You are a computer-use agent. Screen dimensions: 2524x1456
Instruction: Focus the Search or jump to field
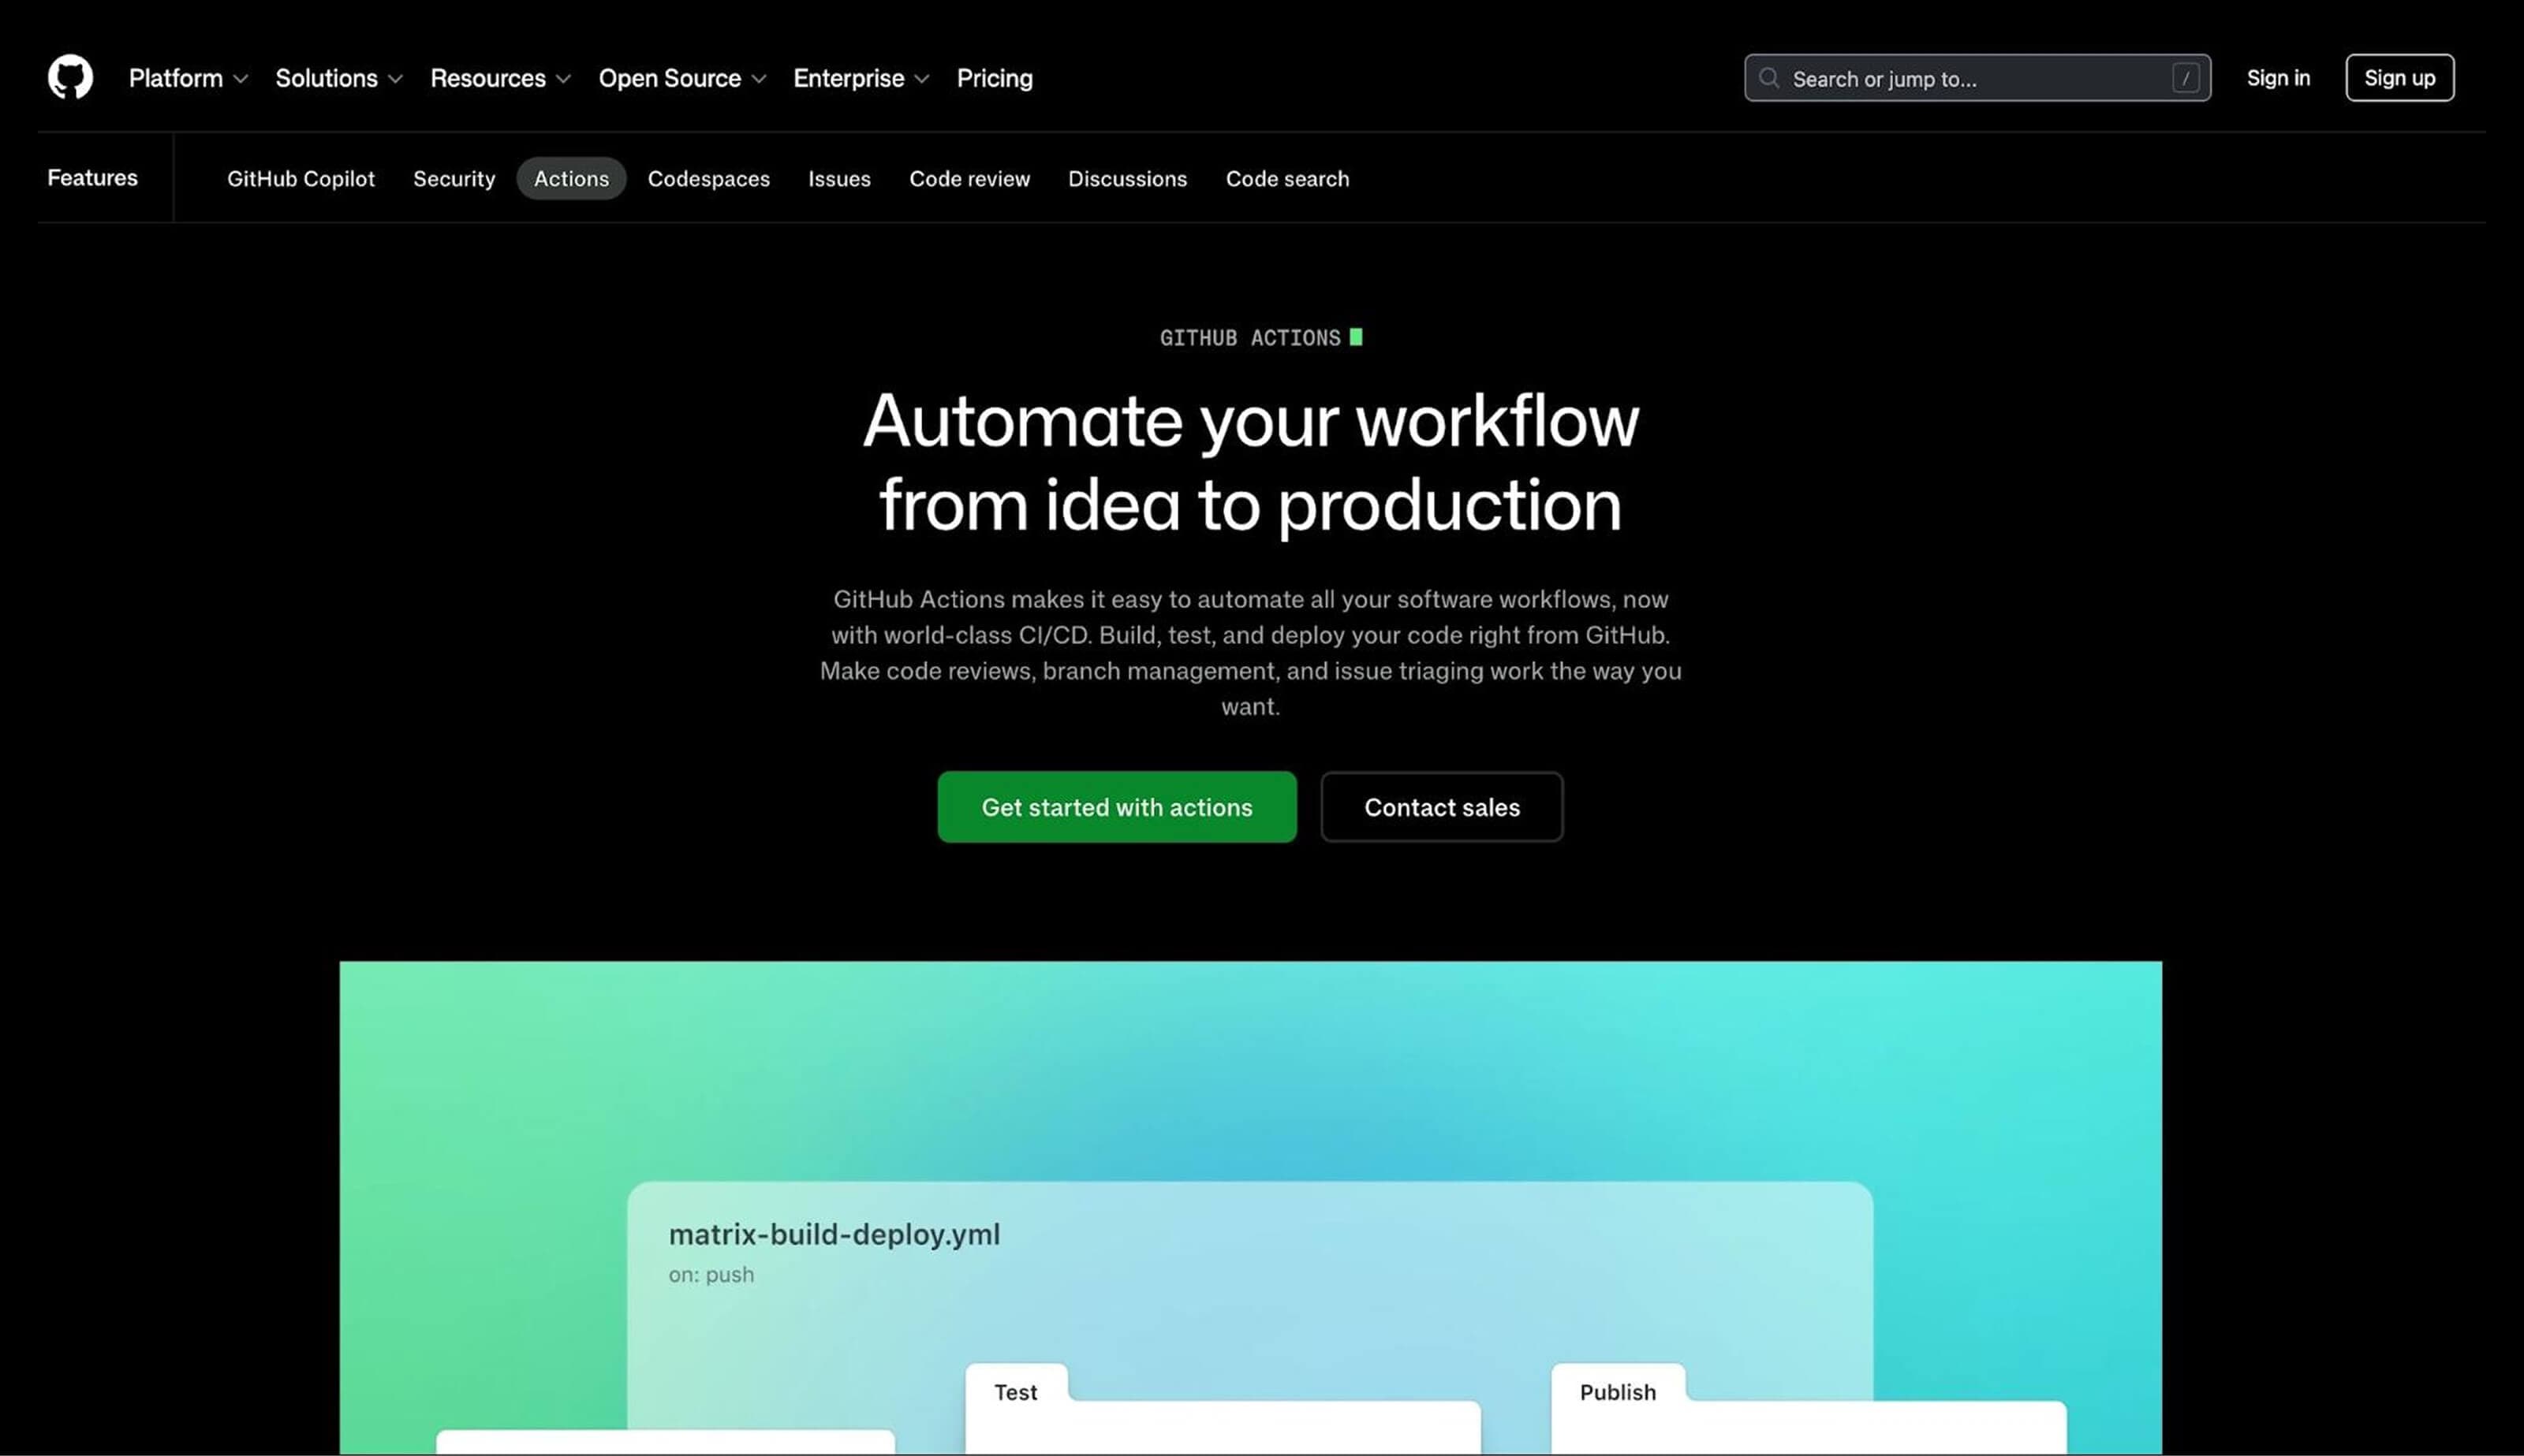(x=1977, y=78)
